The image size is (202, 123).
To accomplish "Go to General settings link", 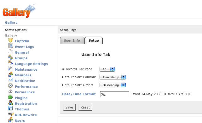I will pos(22,52).
